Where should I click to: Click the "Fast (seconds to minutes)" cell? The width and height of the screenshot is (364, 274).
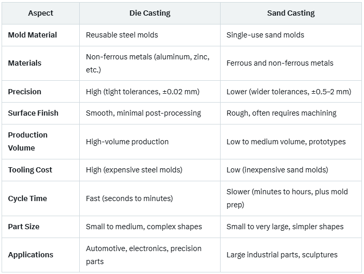click(129, 198)
